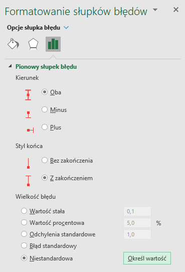Open the Effects pentagon tab
Screen dimensions: 185x272
click(x=33, y=44)
